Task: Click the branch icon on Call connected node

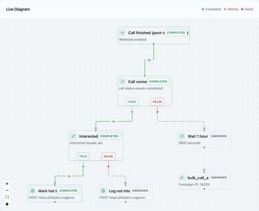Action: (x=123, y=82)
